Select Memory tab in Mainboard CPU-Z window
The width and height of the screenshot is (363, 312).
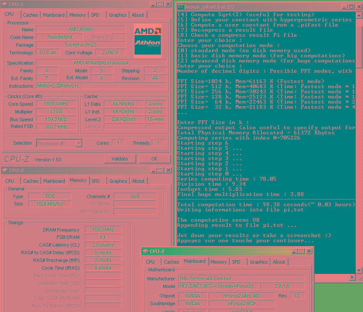pos(219,262)
